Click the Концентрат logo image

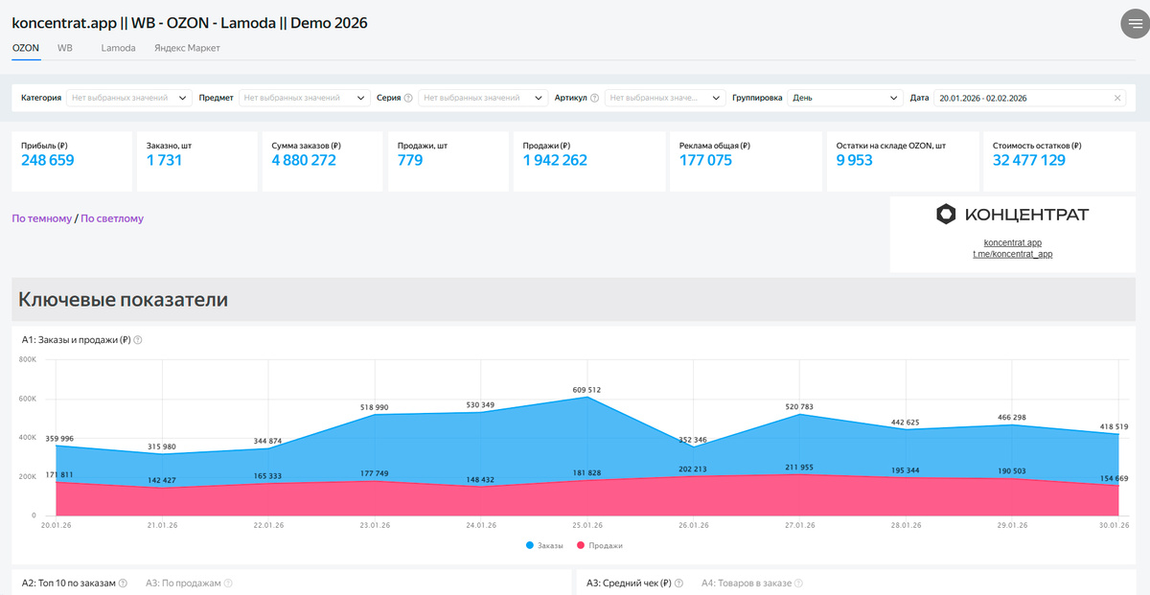(1012, 215)
